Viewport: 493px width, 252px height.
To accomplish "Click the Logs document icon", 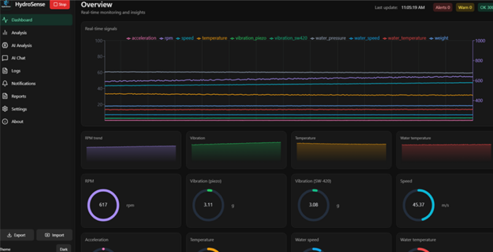I will click(x=5, y=71).
